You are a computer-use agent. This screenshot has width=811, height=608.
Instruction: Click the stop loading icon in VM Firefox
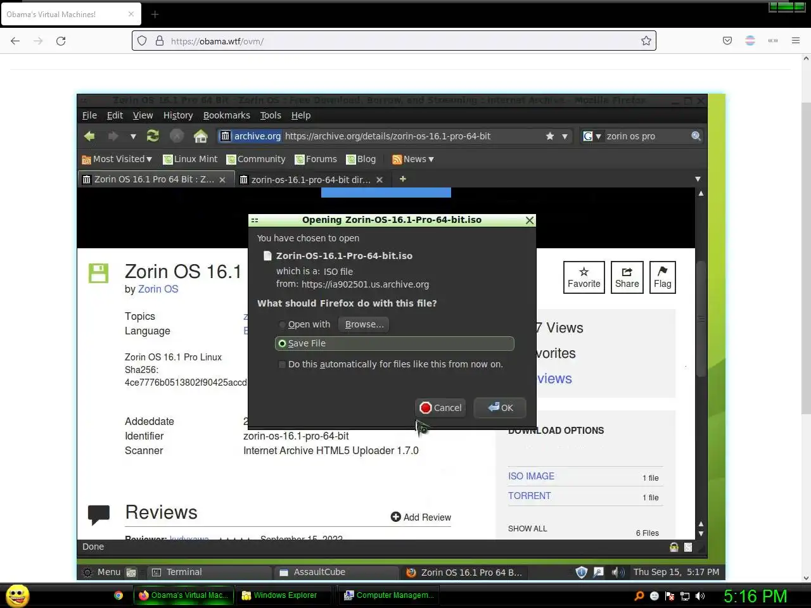point(177,136)
